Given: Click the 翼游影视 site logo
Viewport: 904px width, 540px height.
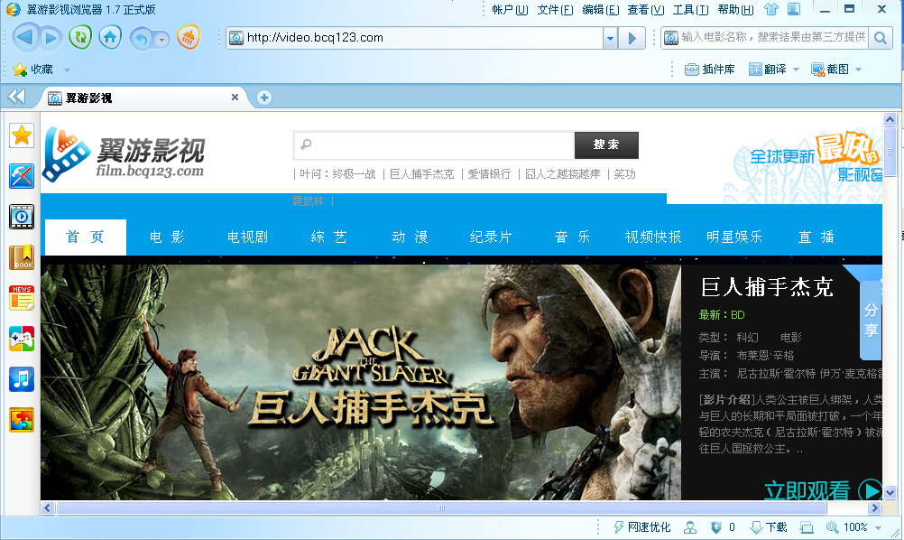Looking at the screenshot, I should 124,154.
